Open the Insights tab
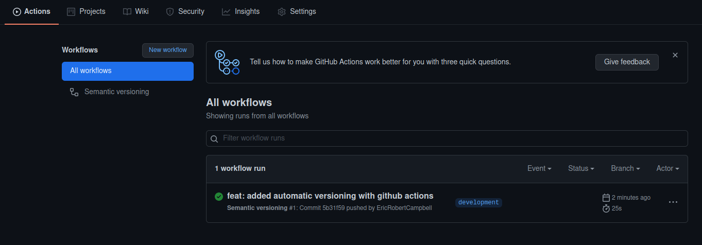The image size is (702, 245). point(241,11)
